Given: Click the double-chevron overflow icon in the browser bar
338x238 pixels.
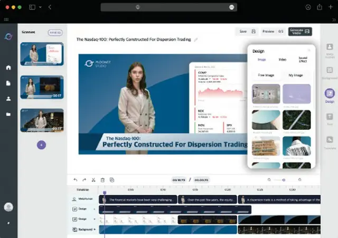Looking at the screenshot, I should 334,20.
